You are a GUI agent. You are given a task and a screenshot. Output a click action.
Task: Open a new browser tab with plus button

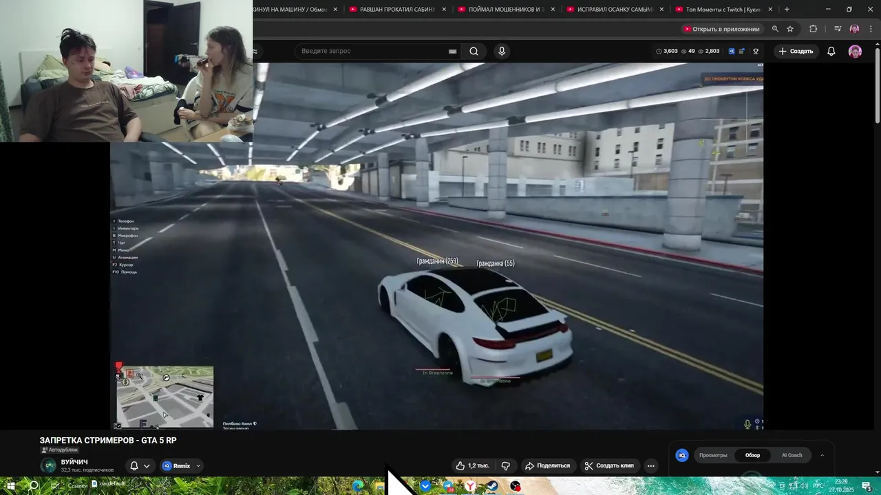tap(787, 10)
